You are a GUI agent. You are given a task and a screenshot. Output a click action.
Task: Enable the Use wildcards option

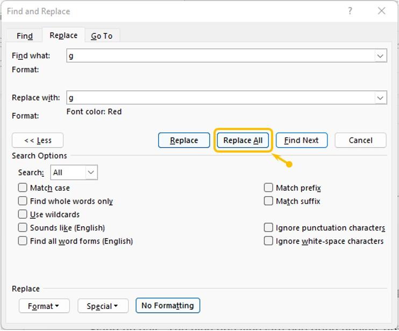coord(23,214)
